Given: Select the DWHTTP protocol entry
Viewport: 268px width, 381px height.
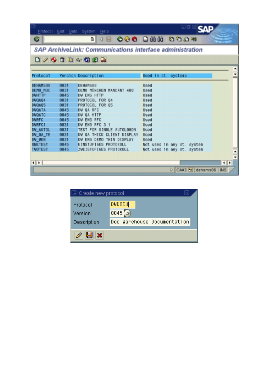Looking at the screenshot, I should click(39, 95).
